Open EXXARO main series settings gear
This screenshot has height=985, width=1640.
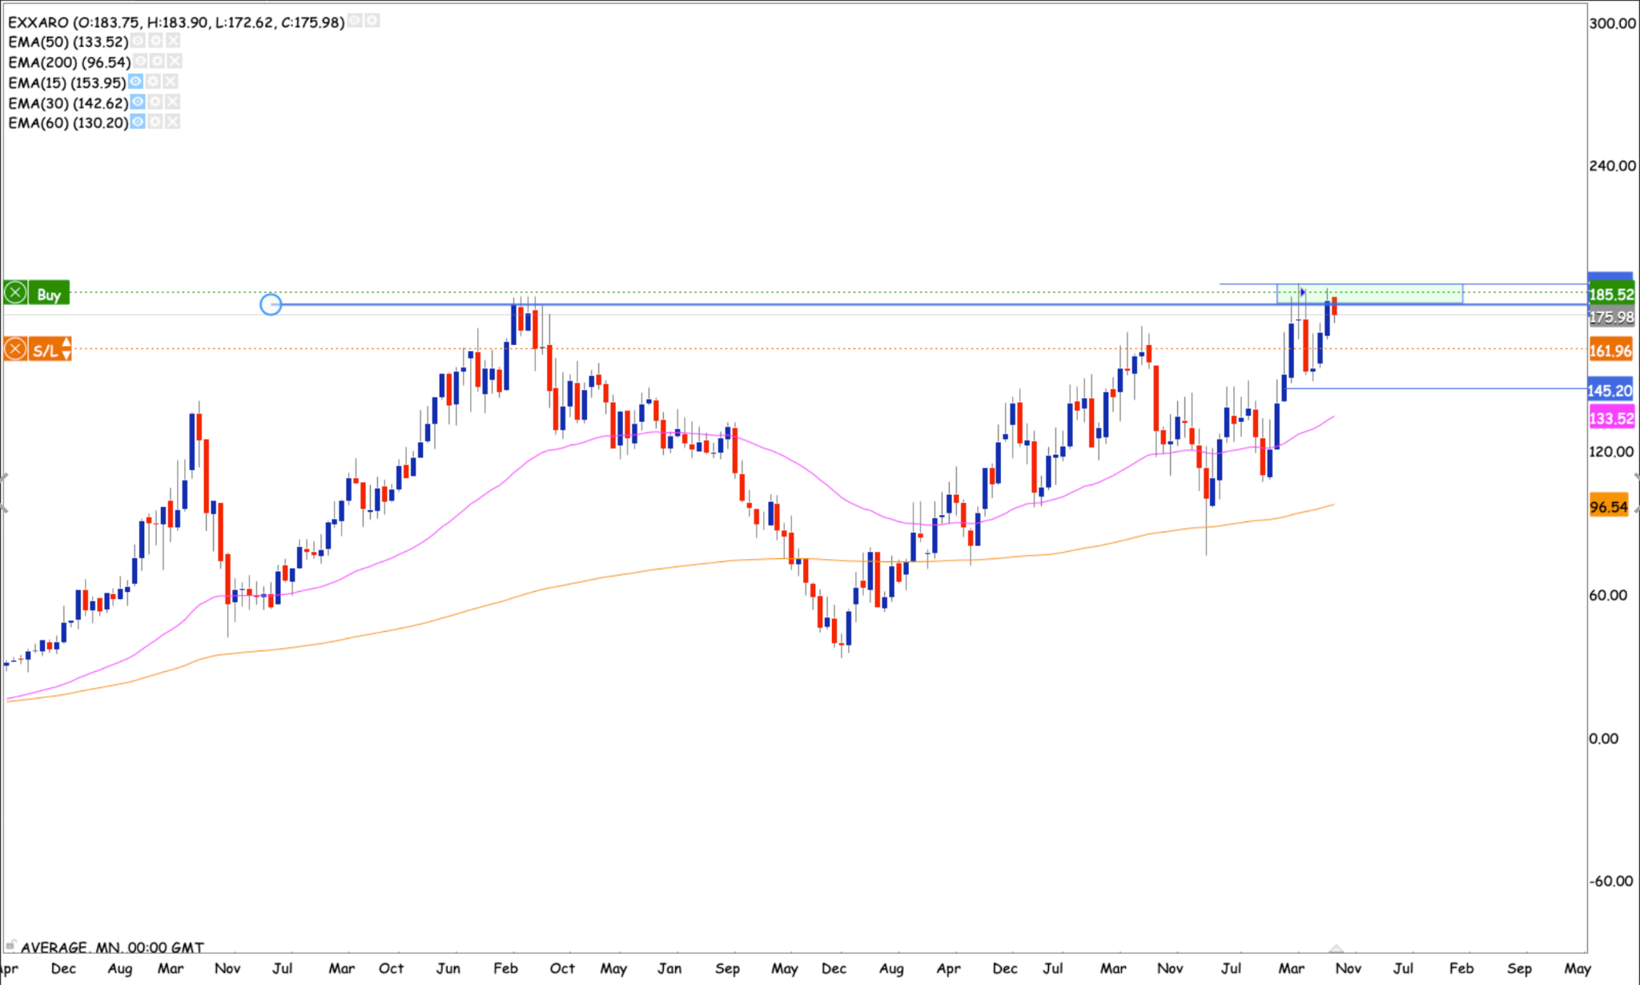(x=372, y=21)
